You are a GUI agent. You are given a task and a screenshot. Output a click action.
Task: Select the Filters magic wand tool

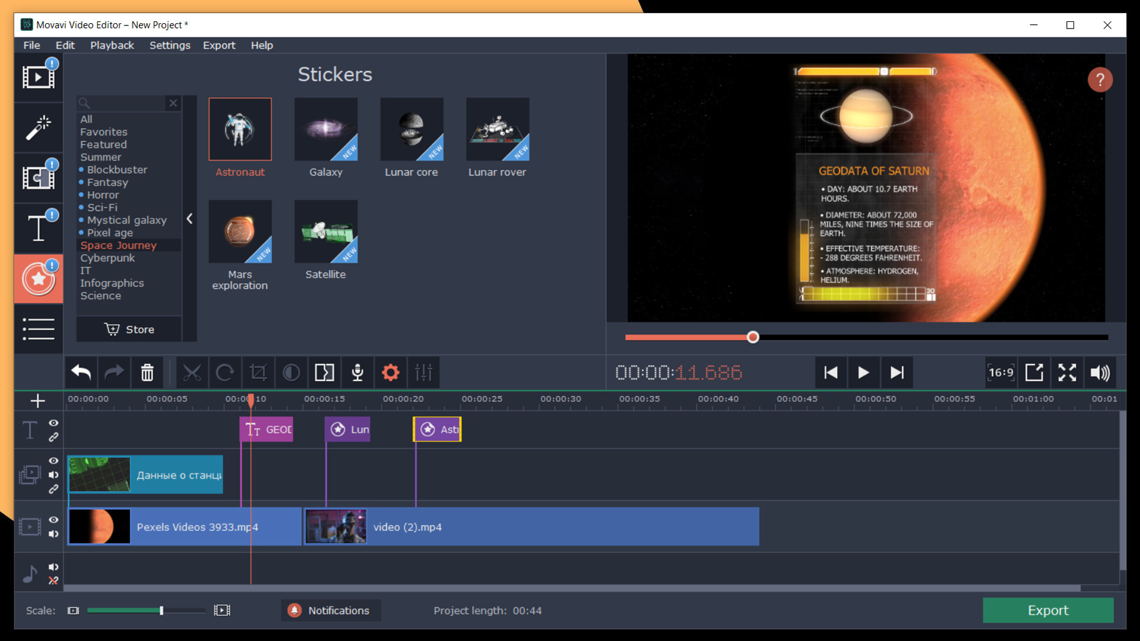(38, 127)
